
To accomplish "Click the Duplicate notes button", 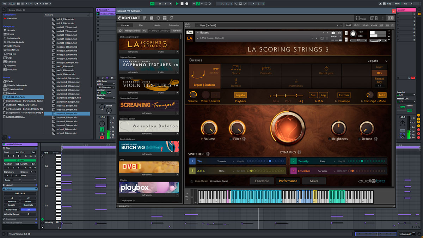I will (28, 205).
